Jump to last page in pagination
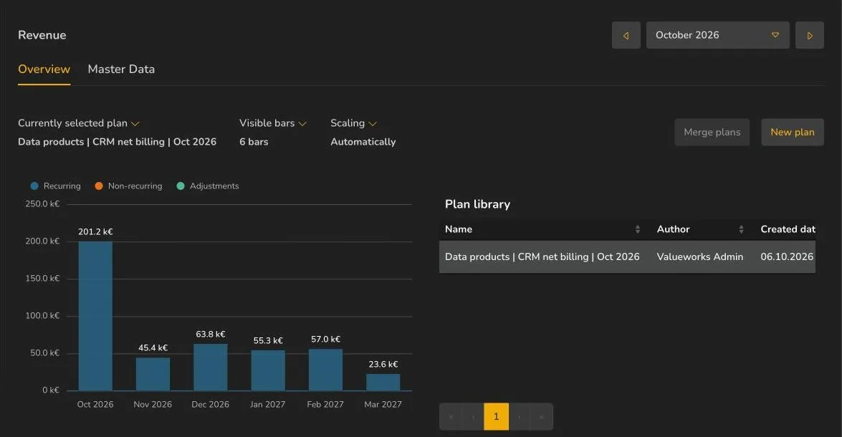 pos(541,417)
